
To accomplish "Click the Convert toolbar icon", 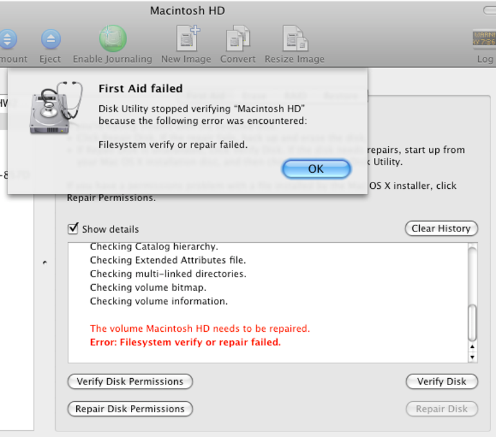I will click(238, 38).
